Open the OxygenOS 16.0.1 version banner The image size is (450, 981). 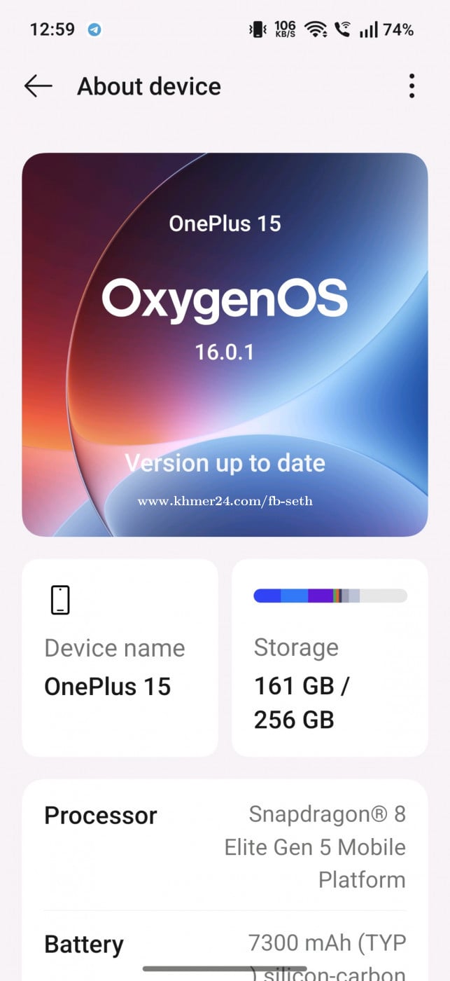[225, 308]
